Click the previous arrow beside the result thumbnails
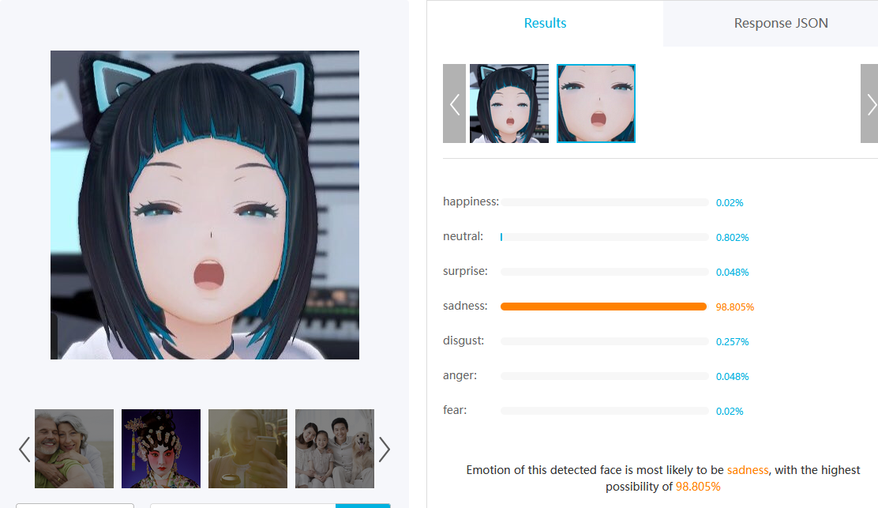Image resolution: width=878 pixels, height=508 pixels. click(x=454, y=103)
